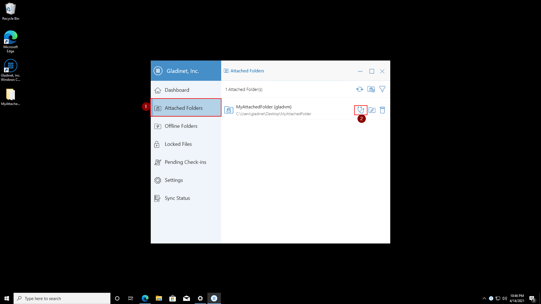Click the Gladinet logo in header
Viewport: 541px width, 304px height.
pyautogui.click(x=158, y=71)
